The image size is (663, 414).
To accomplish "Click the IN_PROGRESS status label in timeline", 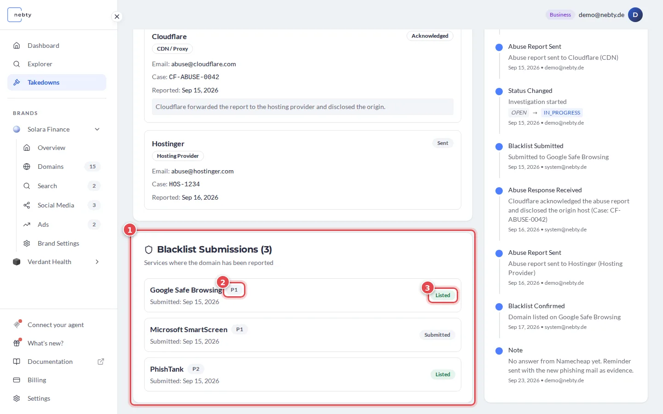I will pyautogui.click(x=562, y=113).
